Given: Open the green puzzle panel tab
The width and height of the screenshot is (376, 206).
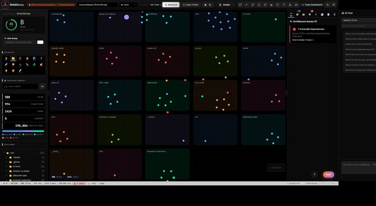Looking at the screenshot, I should tap(297, 14).
